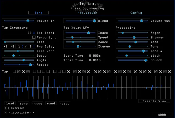Click the Disable View button
The width and height of the screenshot is (175, 118).
pos(154,101)
